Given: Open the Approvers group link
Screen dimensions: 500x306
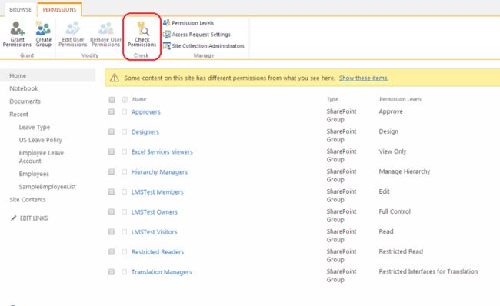Looking at the screenshot, I should (145, 112).
